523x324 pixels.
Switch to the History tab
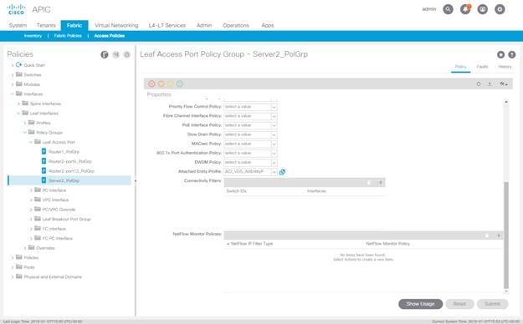click(505, 67)
